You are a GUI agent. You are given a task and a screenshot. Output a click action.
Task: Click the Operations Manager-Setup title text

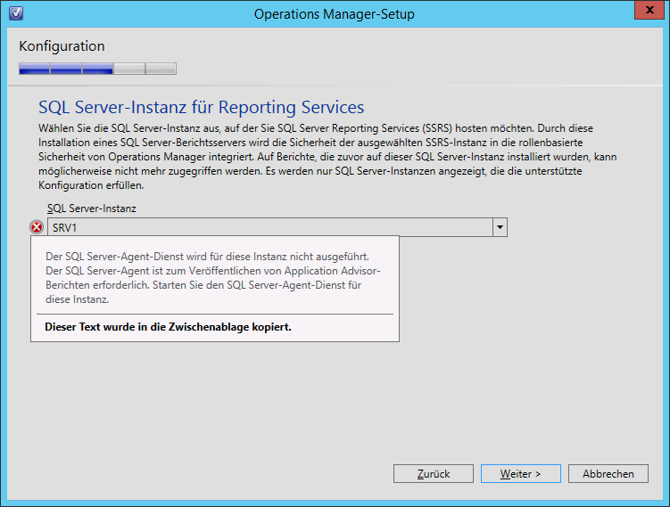click(x=335, y=14)
